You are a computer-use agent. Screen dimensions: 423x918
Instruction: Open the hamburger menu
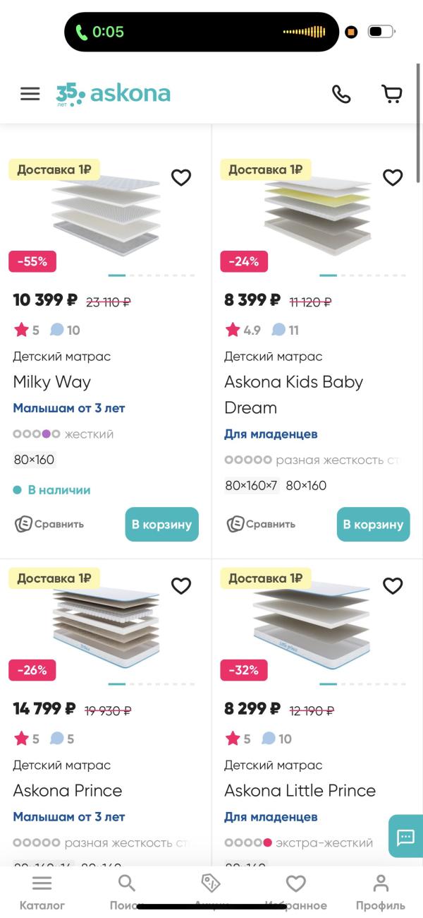pyautogui.click(x=30, y=94)
